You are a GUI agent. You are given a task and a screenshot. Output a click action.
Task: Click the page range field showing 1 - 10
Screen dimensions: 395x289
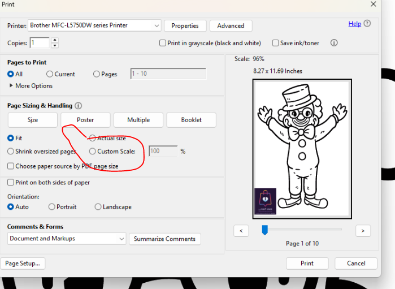click(168, 74)
